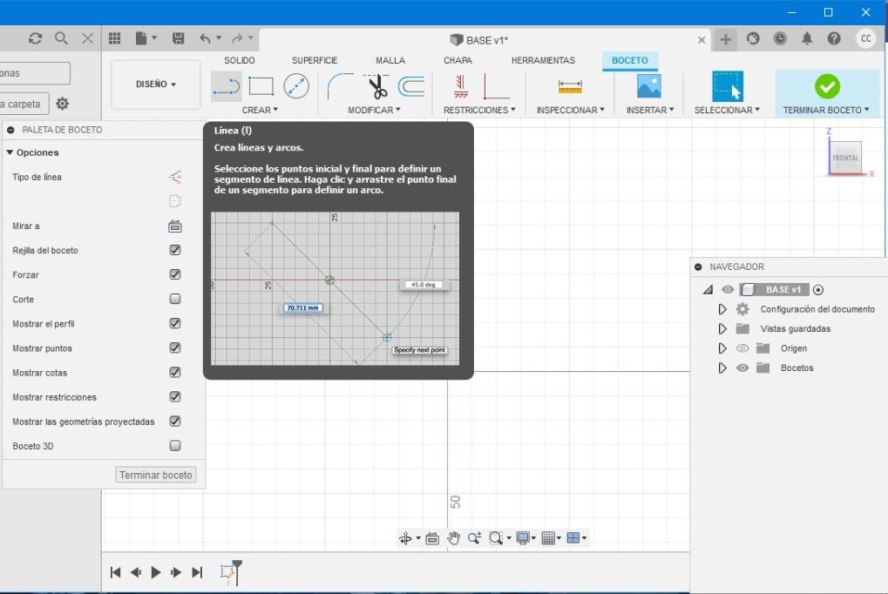The height and width of the screenshot is (594, 888).
Task: Apply perpendicular-style constraint icon in RESTRICCIONES
Action: coord(496,86)
